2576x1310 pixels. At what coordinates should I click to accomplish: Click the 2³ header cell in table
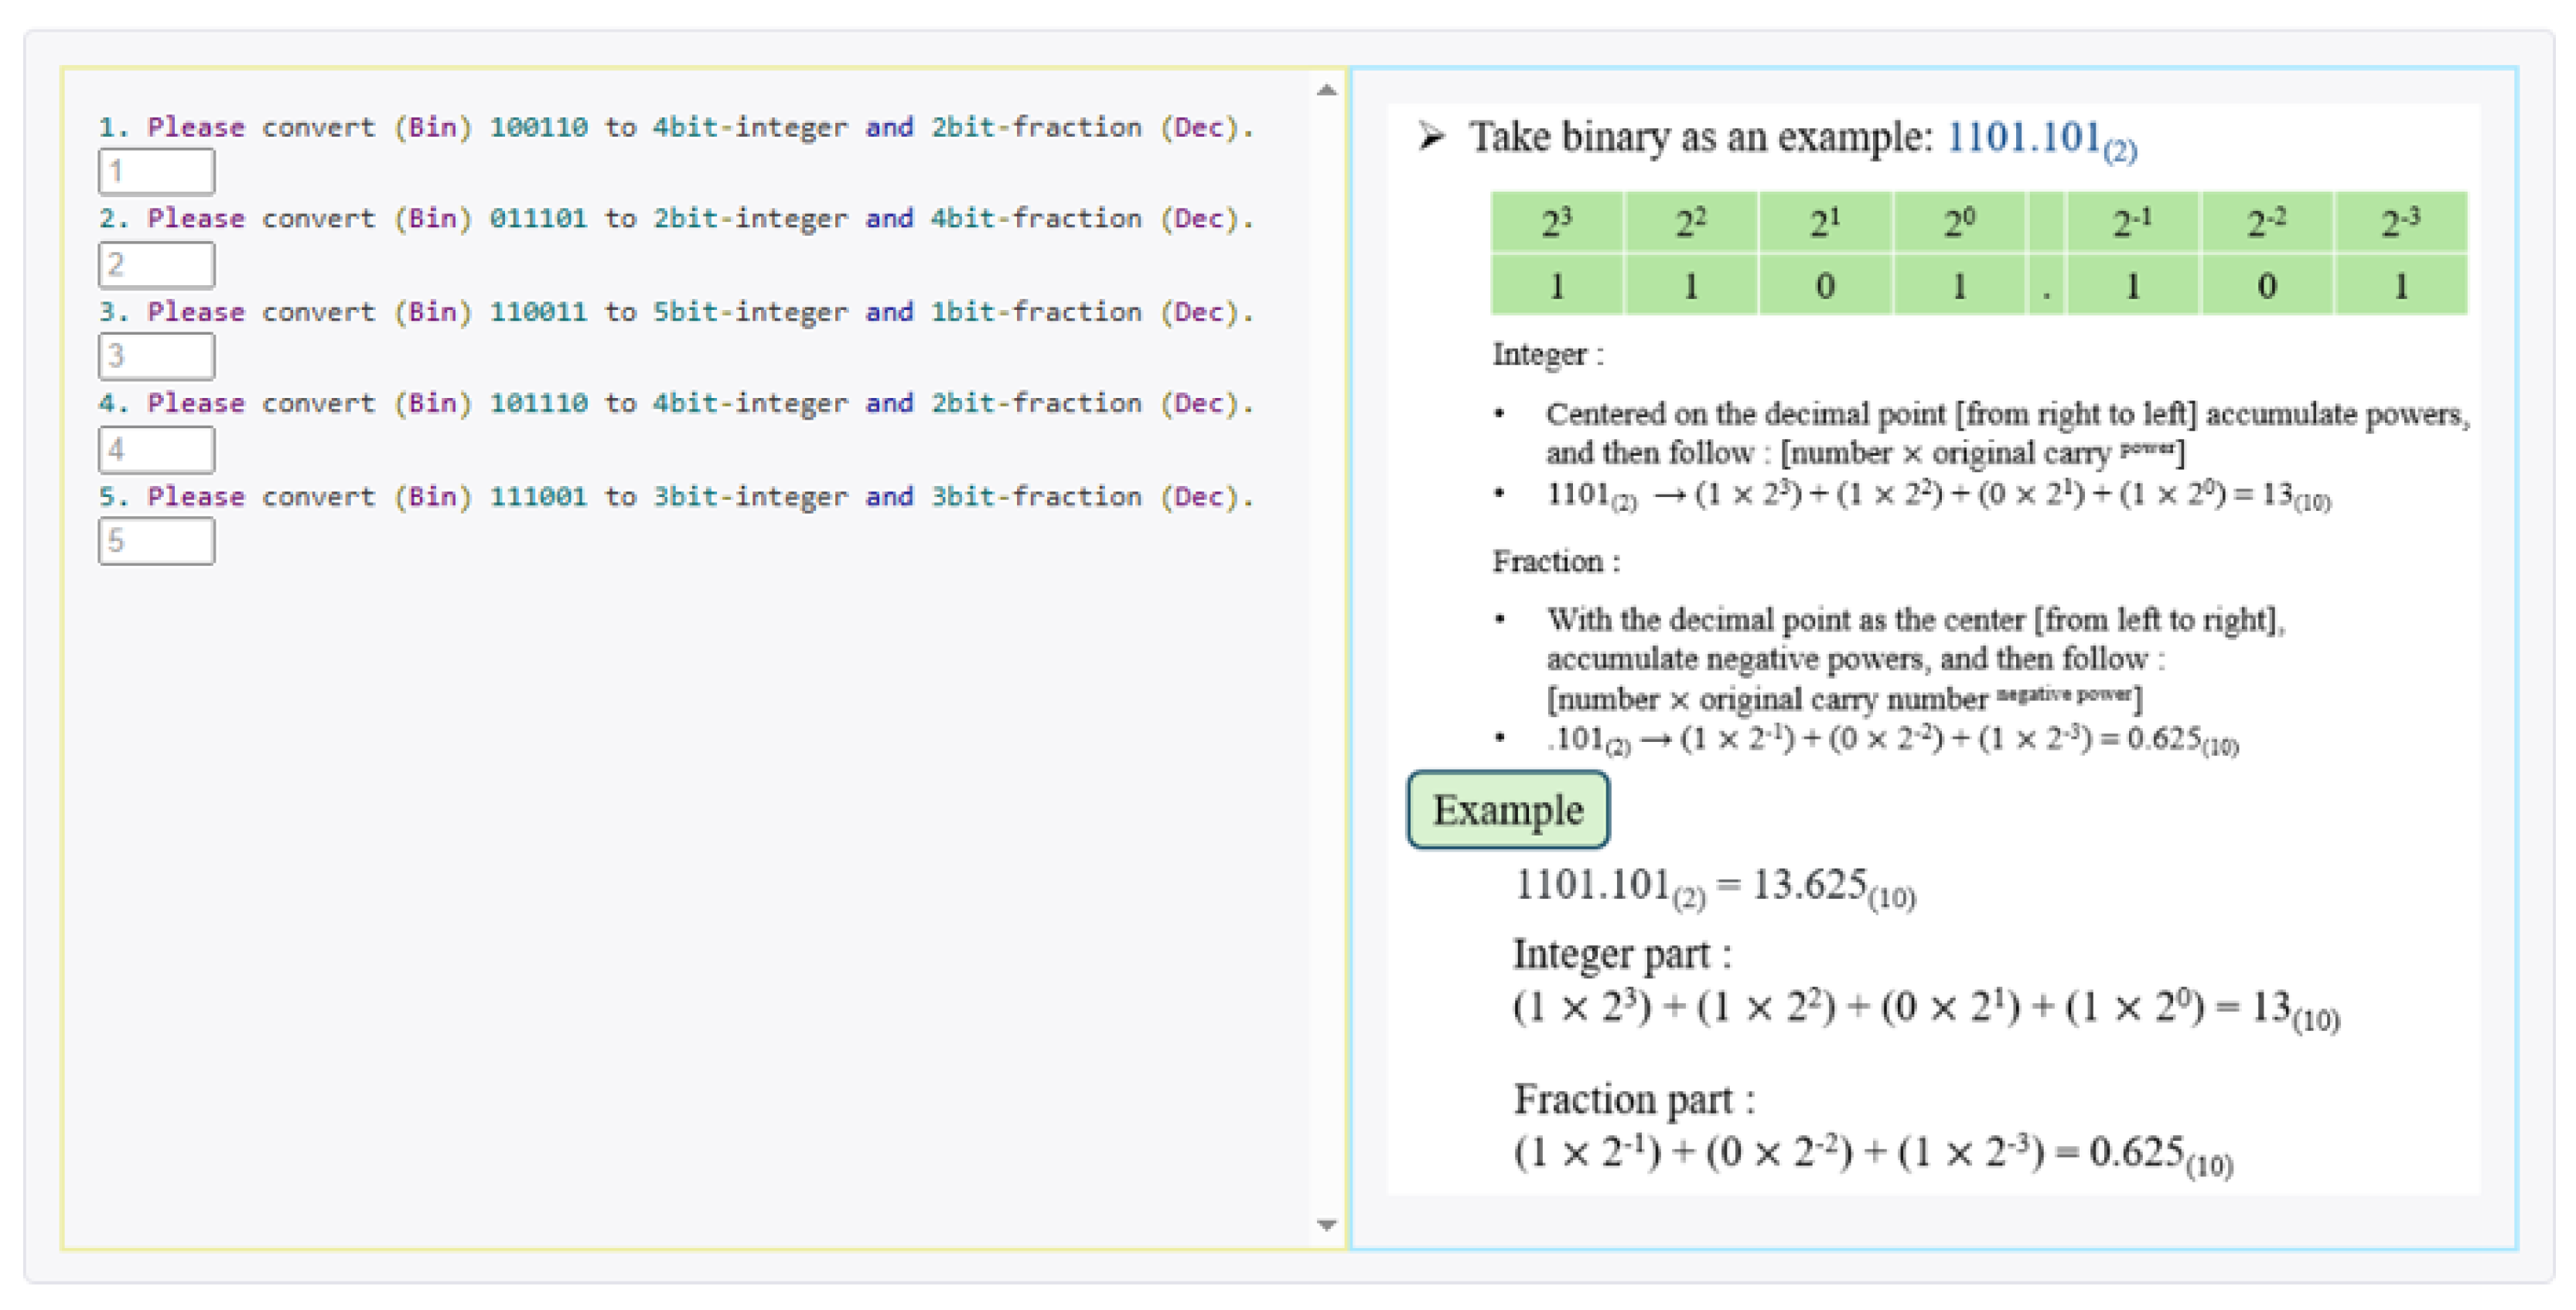[x=1556, y=222]
